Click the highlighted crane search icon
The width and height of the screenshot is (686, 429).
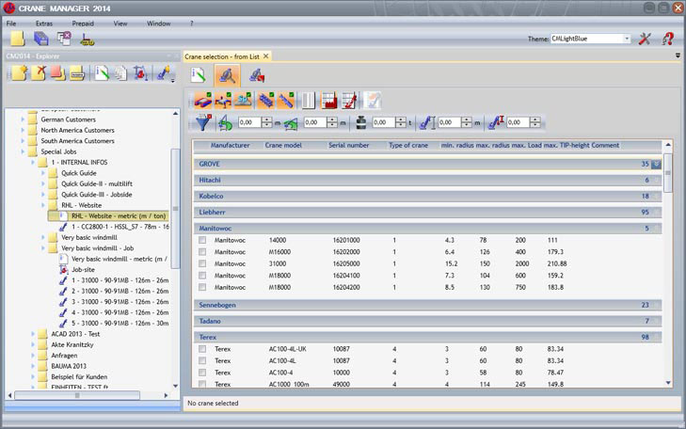(x=227, y=75)
